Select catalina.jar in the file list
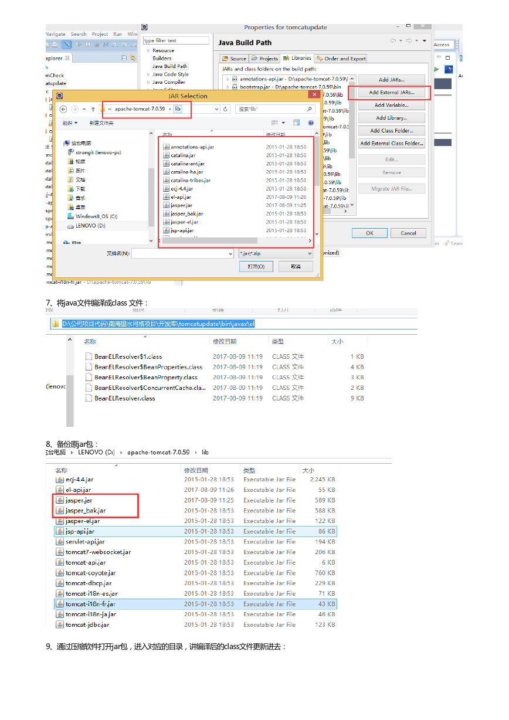 [182, 155]
